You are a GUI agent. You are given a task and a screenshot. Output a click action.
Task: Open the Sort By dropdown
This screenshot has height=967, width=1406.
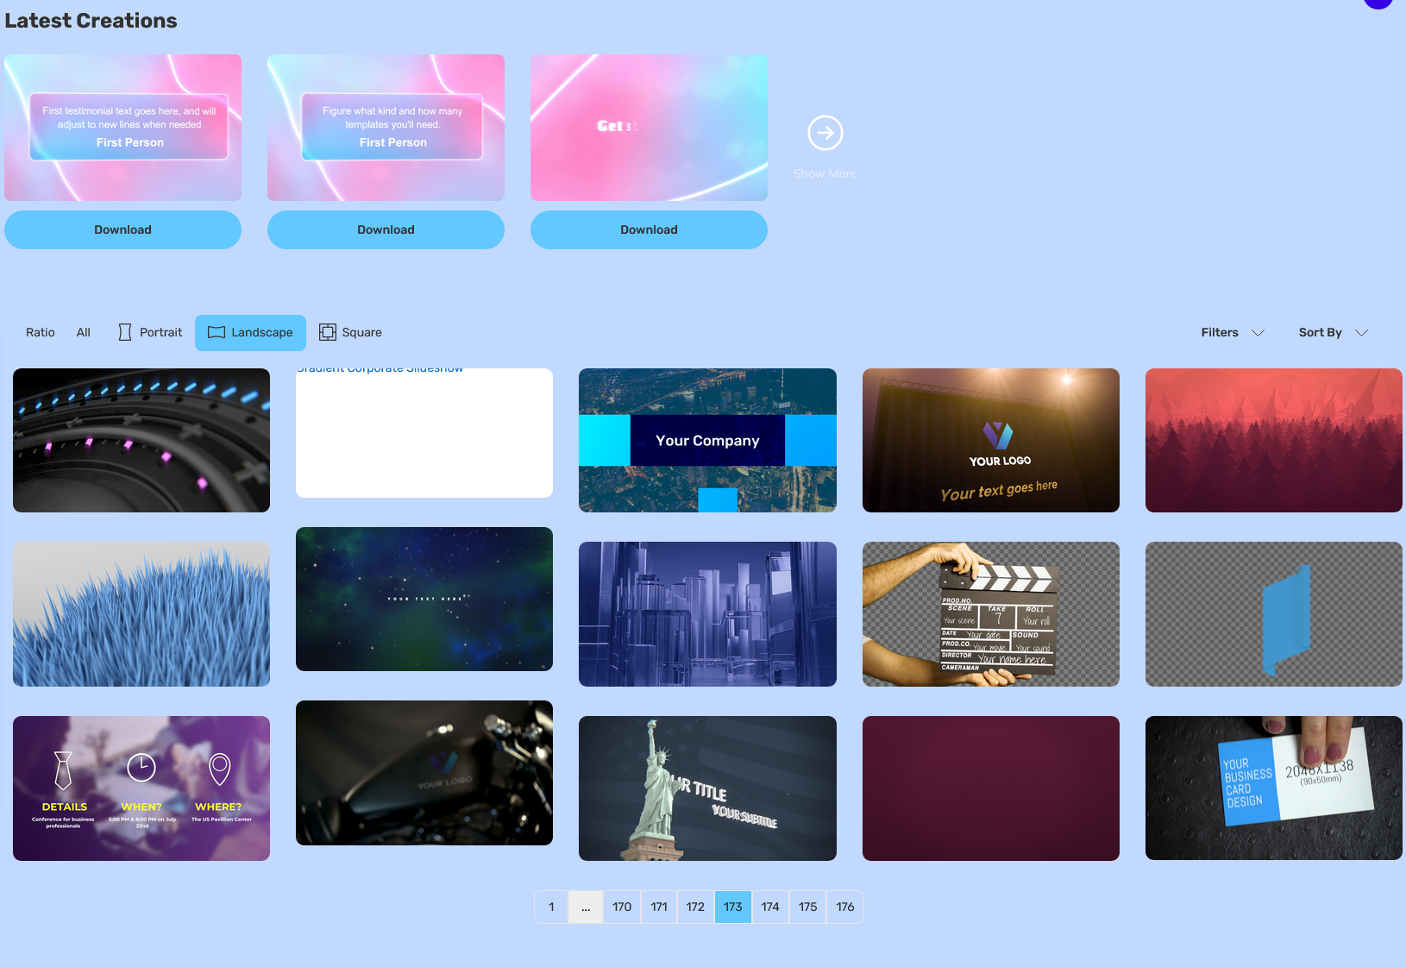1333,333
